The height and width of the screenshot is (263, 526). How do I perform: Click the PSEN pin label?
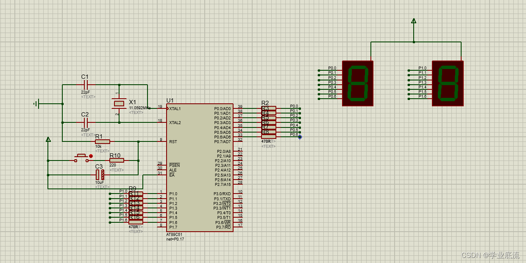(174, 165)
